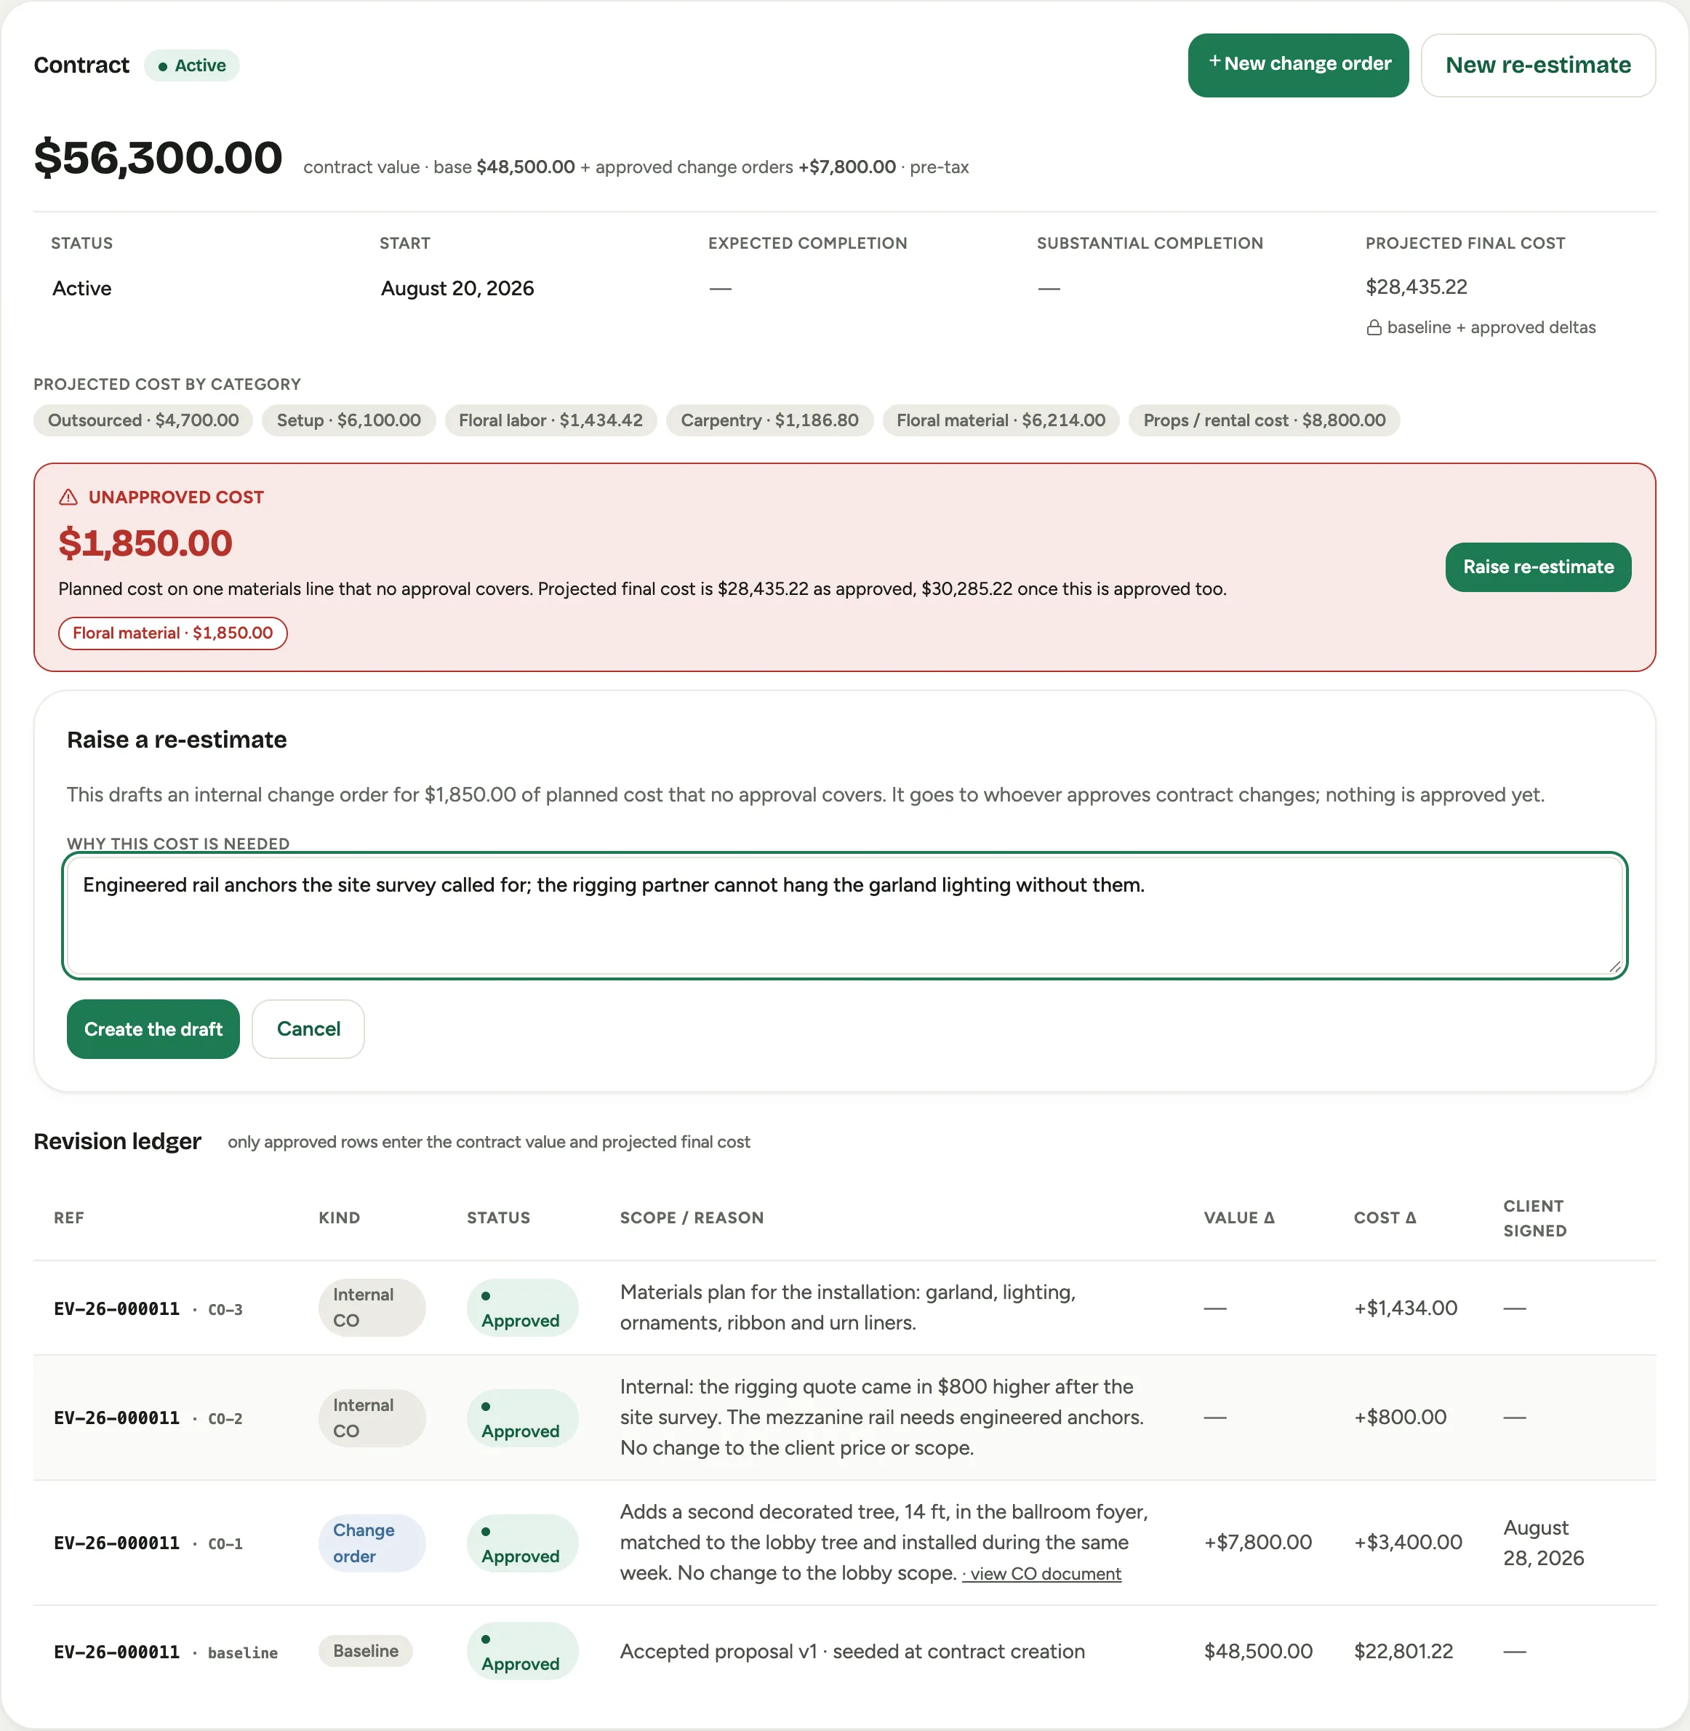Viewport: 1690px width, 1731px height.
Task: Select the Props / rental cost · $8,800.00 chip
Action: (1264, 420)
